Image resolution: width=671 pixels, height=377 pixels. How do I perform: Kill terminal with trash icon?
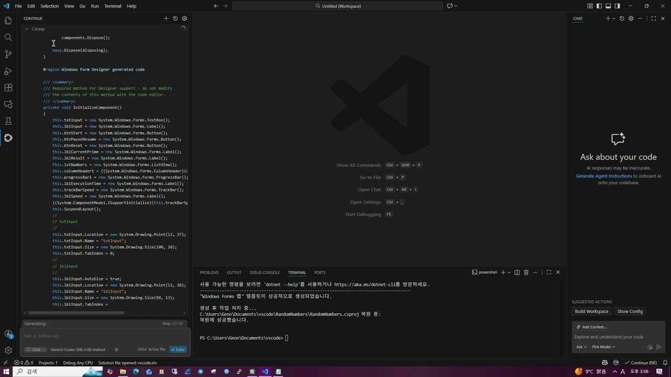(526, 272)
